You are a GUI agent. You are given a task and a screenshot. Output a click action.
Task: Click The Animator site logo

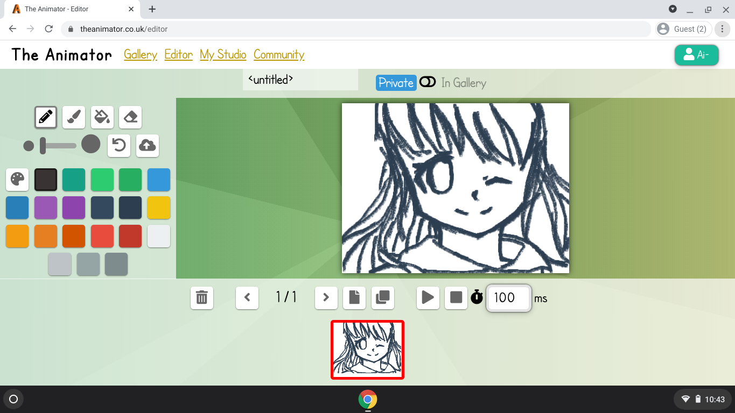click(x=62, y=55)
